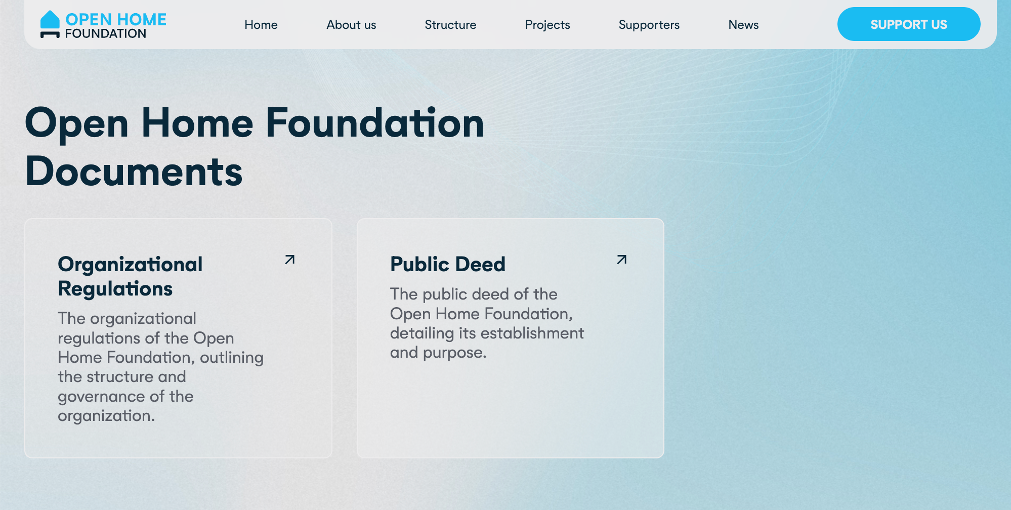Click the Open Home Foundation house logo icon

[50, 22]
